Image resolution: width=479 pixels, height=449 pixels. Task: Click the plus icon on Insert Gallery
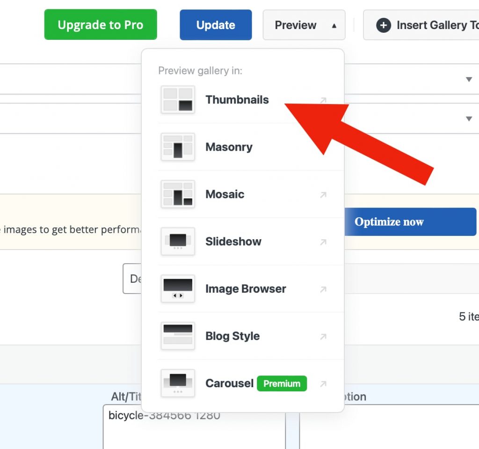(x=384, y=25)
